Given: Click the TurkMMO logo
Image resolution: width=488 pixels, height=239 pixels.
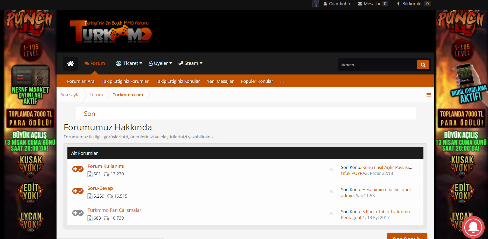Looking at the screenshot, I should tap(111, 32).
